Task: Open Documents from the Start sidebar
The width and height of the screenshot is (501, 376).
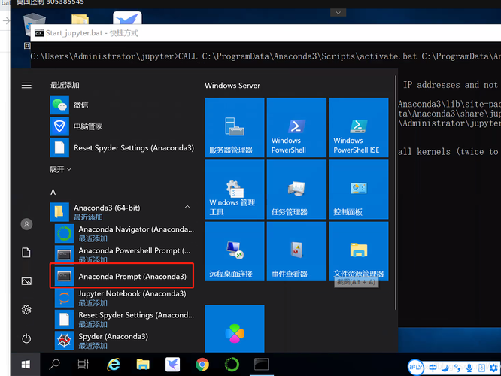Action: coord(26,253)
